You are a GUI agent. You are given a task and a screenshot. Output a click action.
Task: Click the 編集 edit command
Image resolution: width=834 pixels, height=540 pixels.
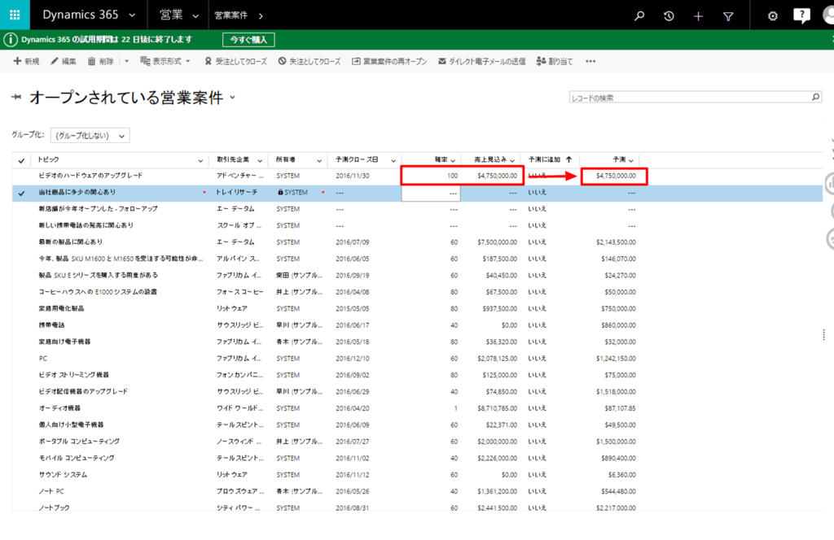[64, 61]
